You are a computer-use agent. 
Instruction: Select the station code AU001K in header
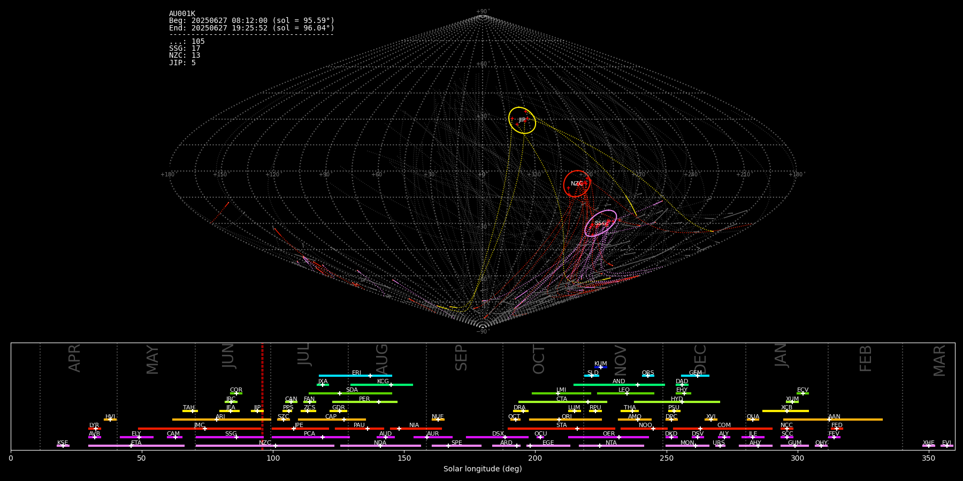click(x=182, y=14)
